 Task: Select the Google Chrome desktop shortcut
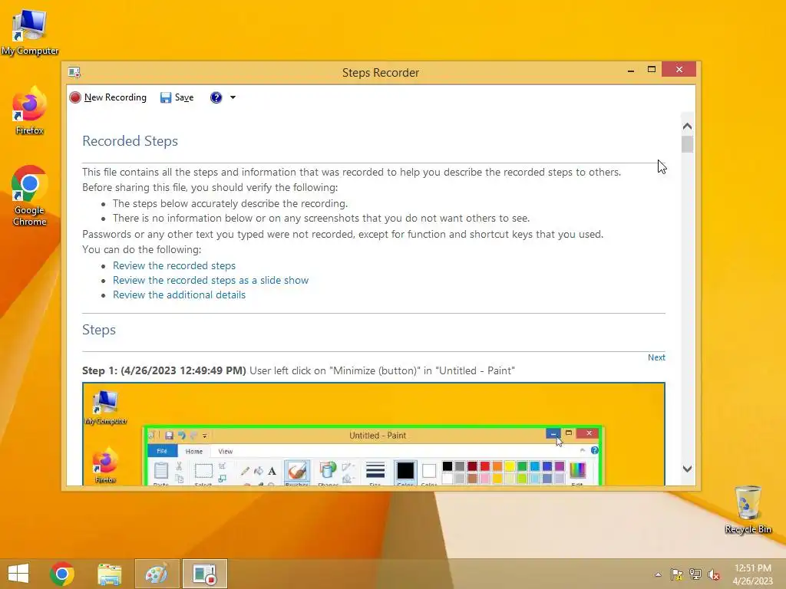pyautogui.click(x=30, y=196)
